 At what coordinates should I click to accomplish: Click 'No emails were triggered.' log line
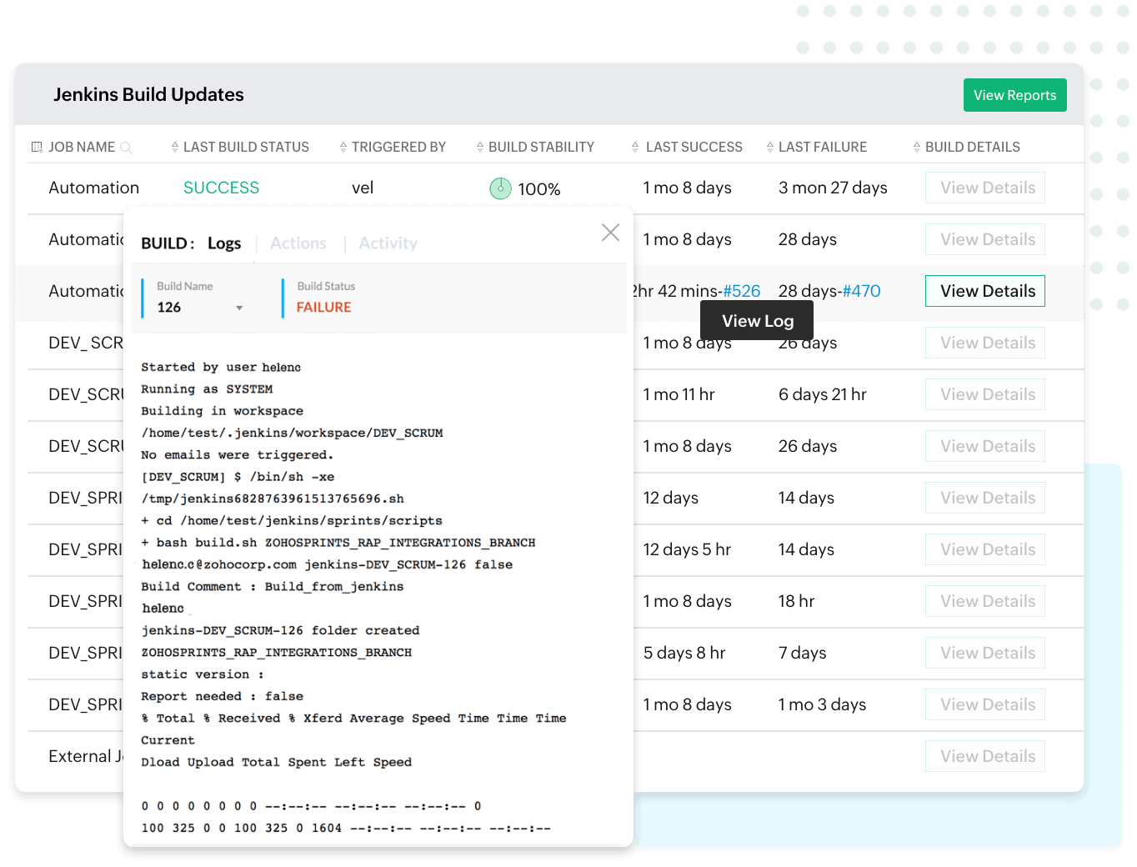(237, 455)
